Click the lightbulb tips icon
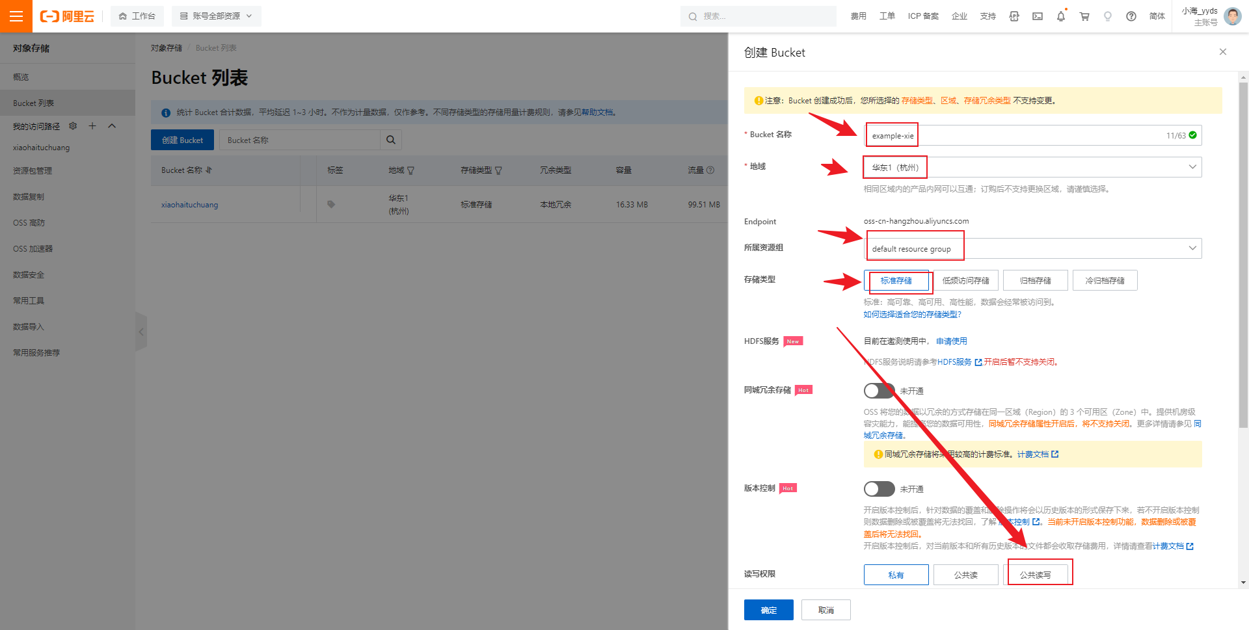This screenshot has height=630, width=1249. coord(1108,16)
